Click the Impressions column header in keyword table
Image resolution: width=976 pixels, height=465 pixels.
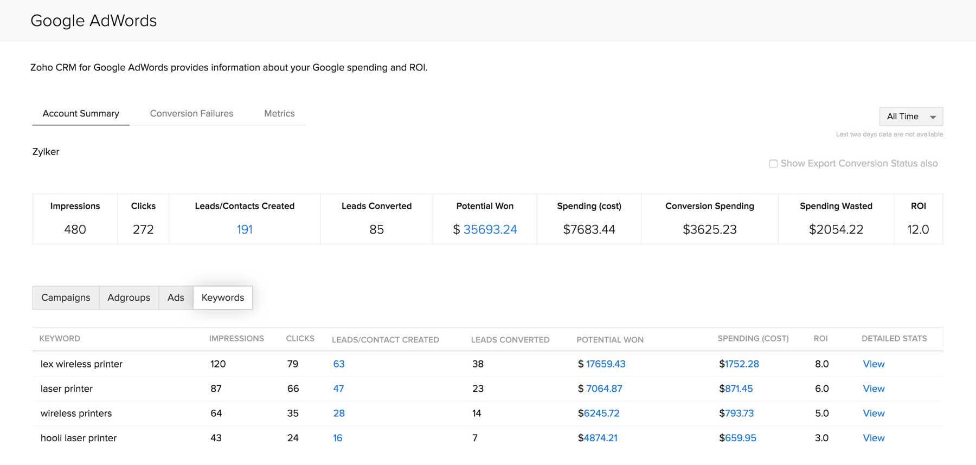pyautogui.click(x=236, y=338)
